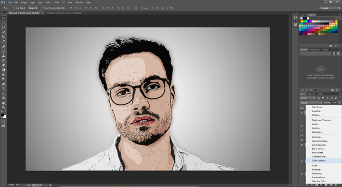Hide the topmost layer via eye icon
The height and width of the screenshot is (187, 342).
[302, 113]
